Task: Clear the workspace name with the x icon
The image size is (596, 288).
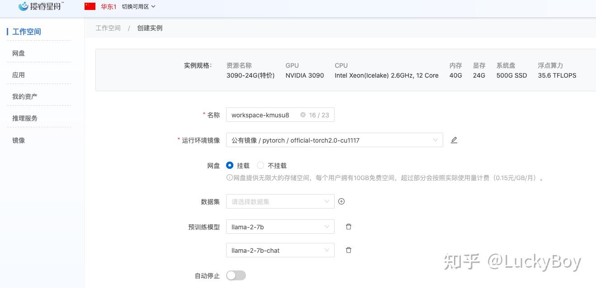Action: point(303,115)
